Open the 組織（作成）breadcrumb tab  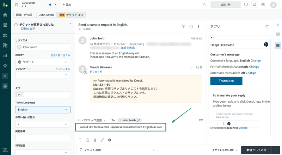(25, 15)
